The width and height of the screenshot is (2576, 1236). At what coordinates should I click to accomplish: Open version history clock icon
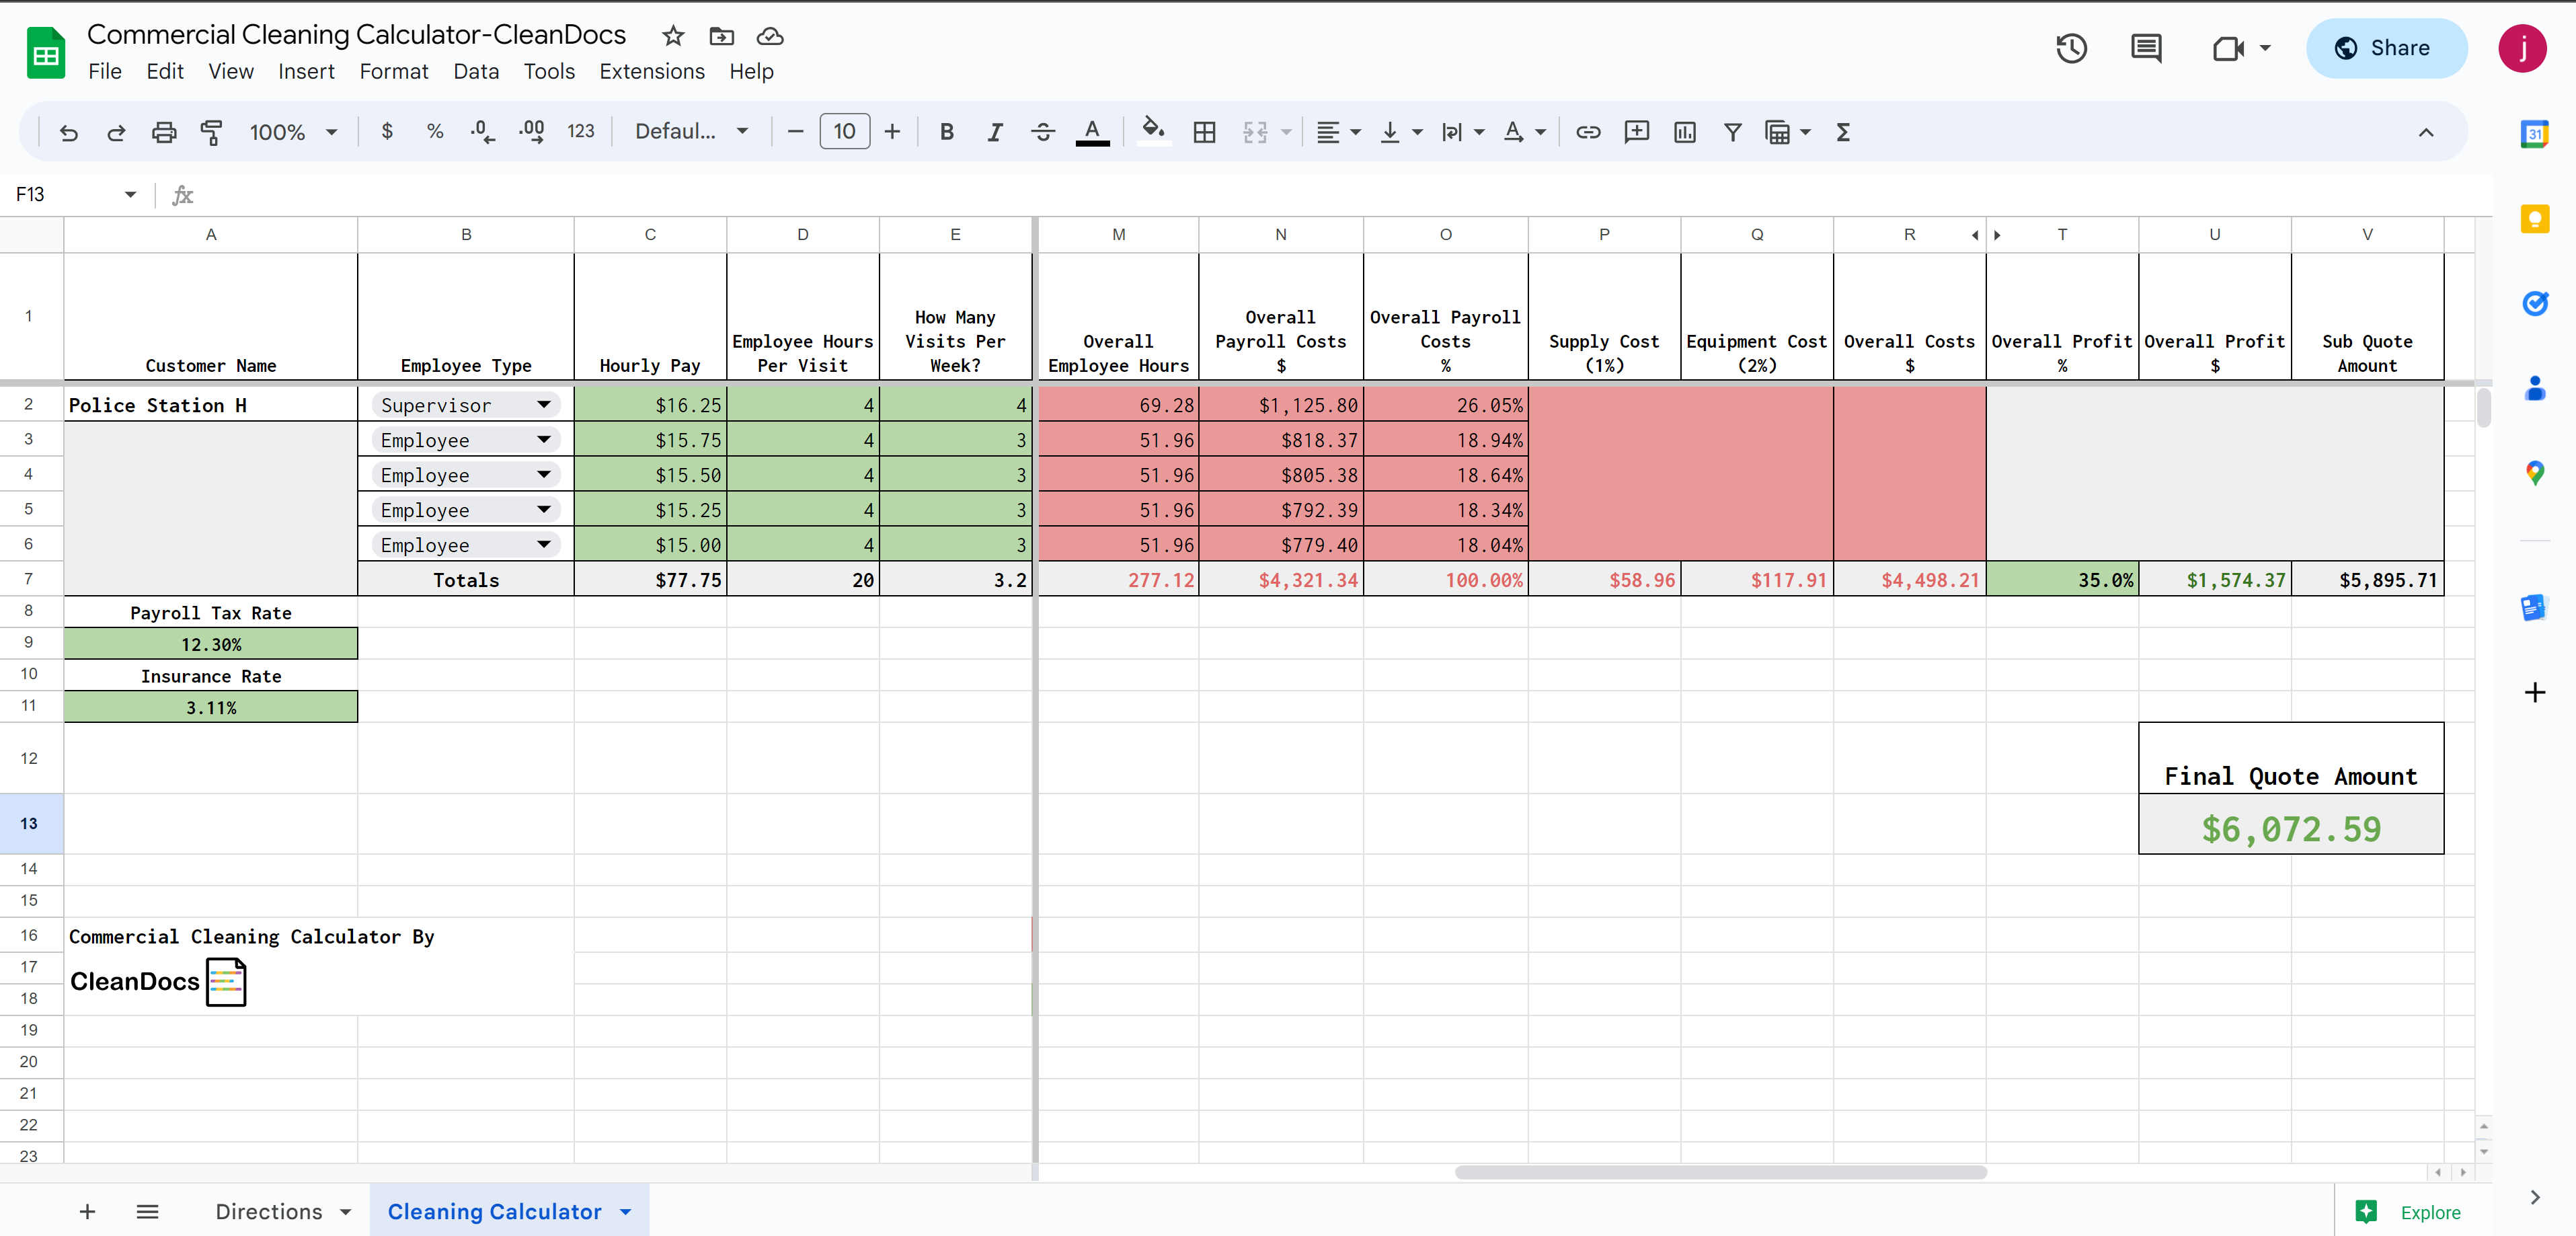coord(2071,48)
